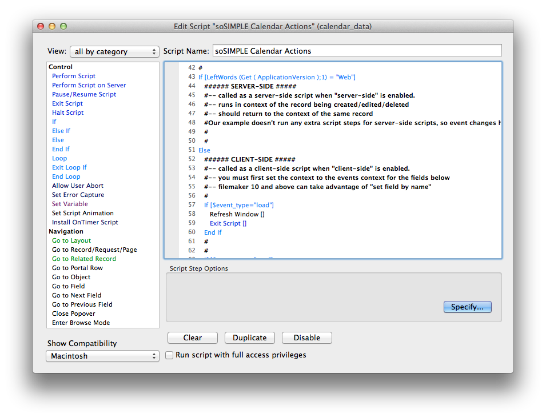Enable Run script with full access privileges

tap(169, 355)
